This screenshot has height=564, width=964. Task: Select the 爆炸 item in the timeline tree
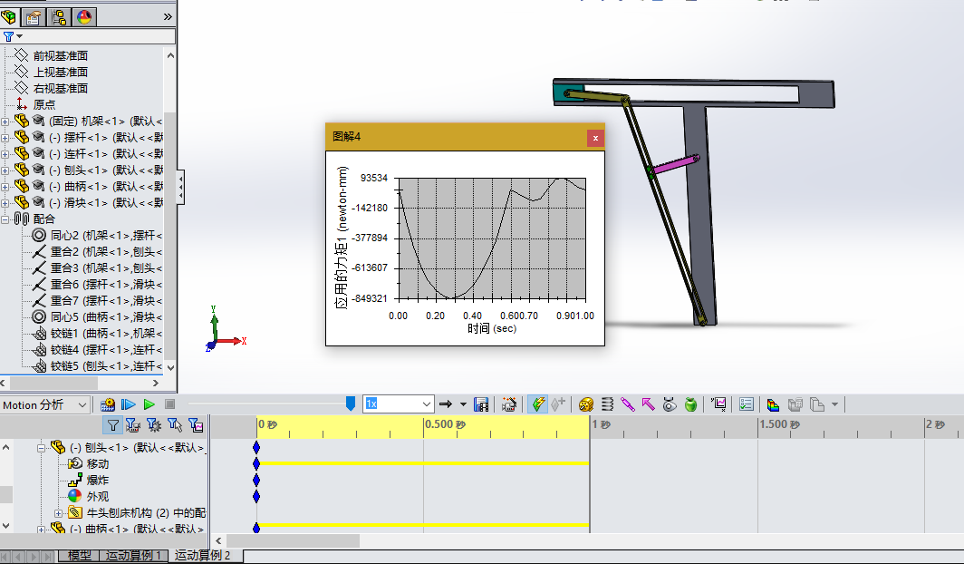point(98,481)
